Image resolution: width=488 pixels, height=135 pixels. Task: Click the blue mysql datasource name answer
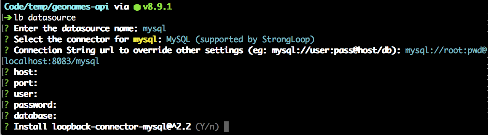[x=154, y=29]
